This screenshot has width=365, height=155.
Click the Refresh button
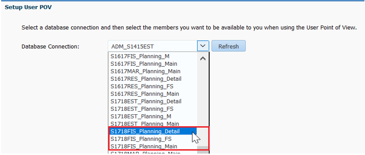point(228,46)
